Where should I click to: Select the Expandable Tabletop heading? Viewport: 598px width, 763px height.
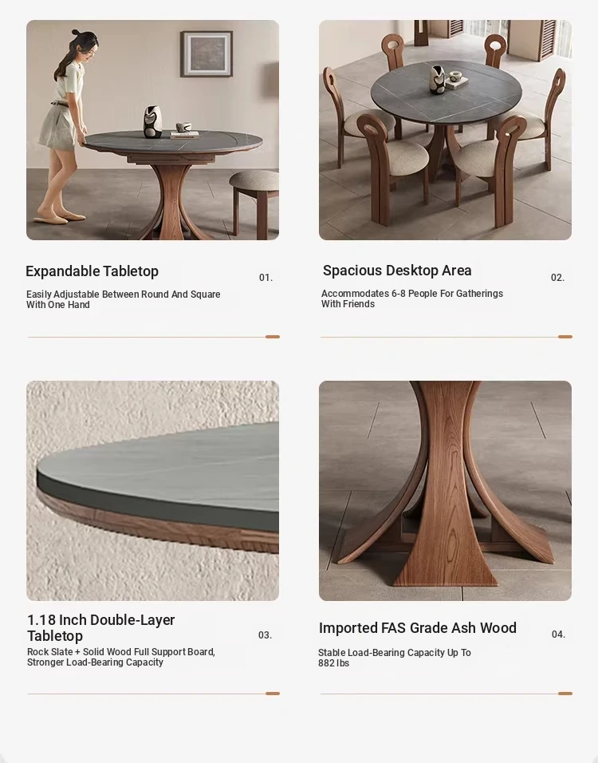[x=92, y=271]
